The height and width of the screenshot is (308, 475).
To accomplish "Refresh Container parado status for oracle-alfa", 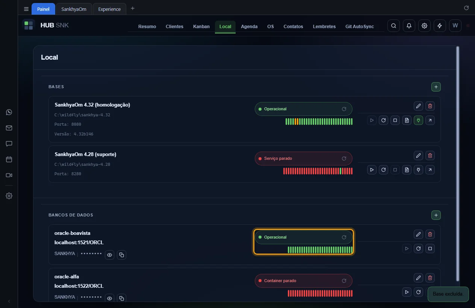I will click(x=344, y=281).
